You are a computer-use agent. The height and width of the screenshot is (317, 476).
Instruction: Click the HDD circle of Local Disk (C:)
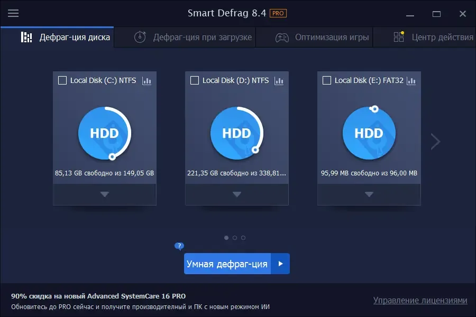coord(104,133)
